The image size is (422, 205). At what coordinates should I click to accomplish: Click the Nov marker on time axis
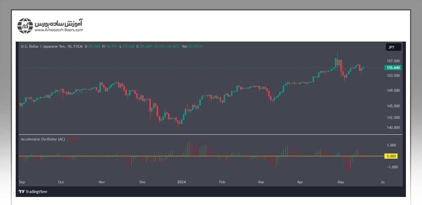[102, 182]
